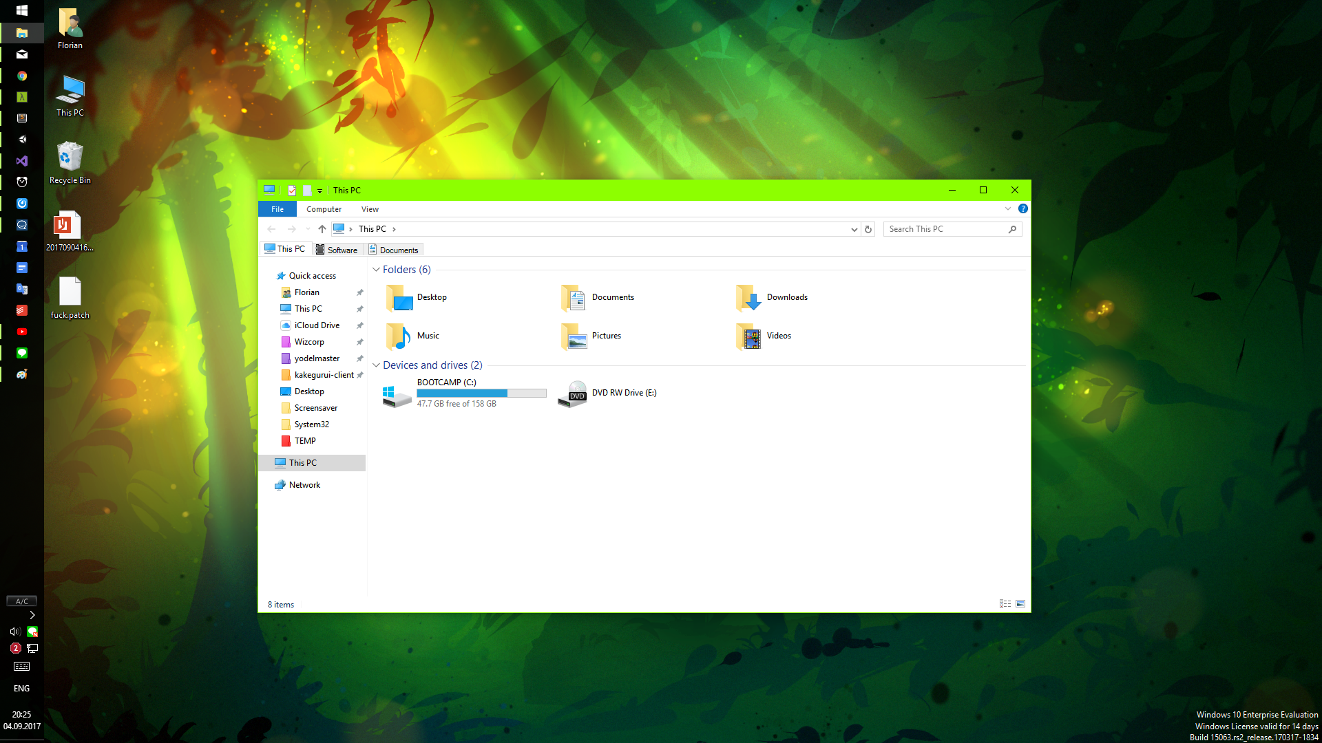Open the Downloads folder icon
1322x743 pixels.
(x=749, y=297)
